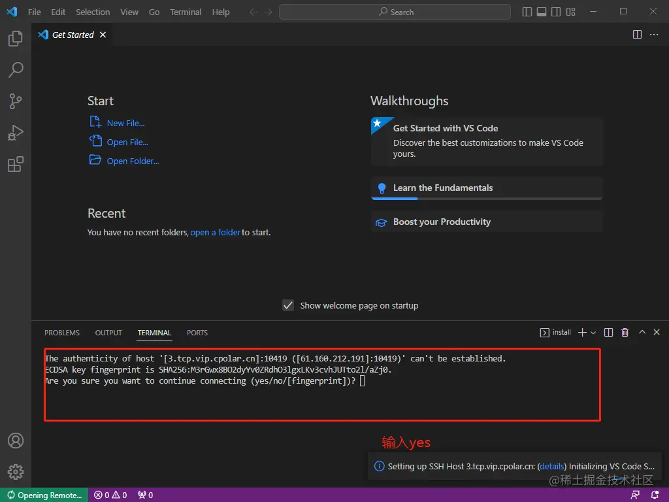Viewport: 669px width, 502px height.
Task: Go back with the left arrow
Action: pyautogui.click(x=253, y=12)
